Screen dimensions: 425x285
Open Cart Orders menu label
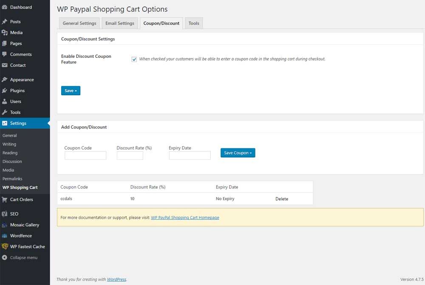pyautogui.click(x=22, y=199)
